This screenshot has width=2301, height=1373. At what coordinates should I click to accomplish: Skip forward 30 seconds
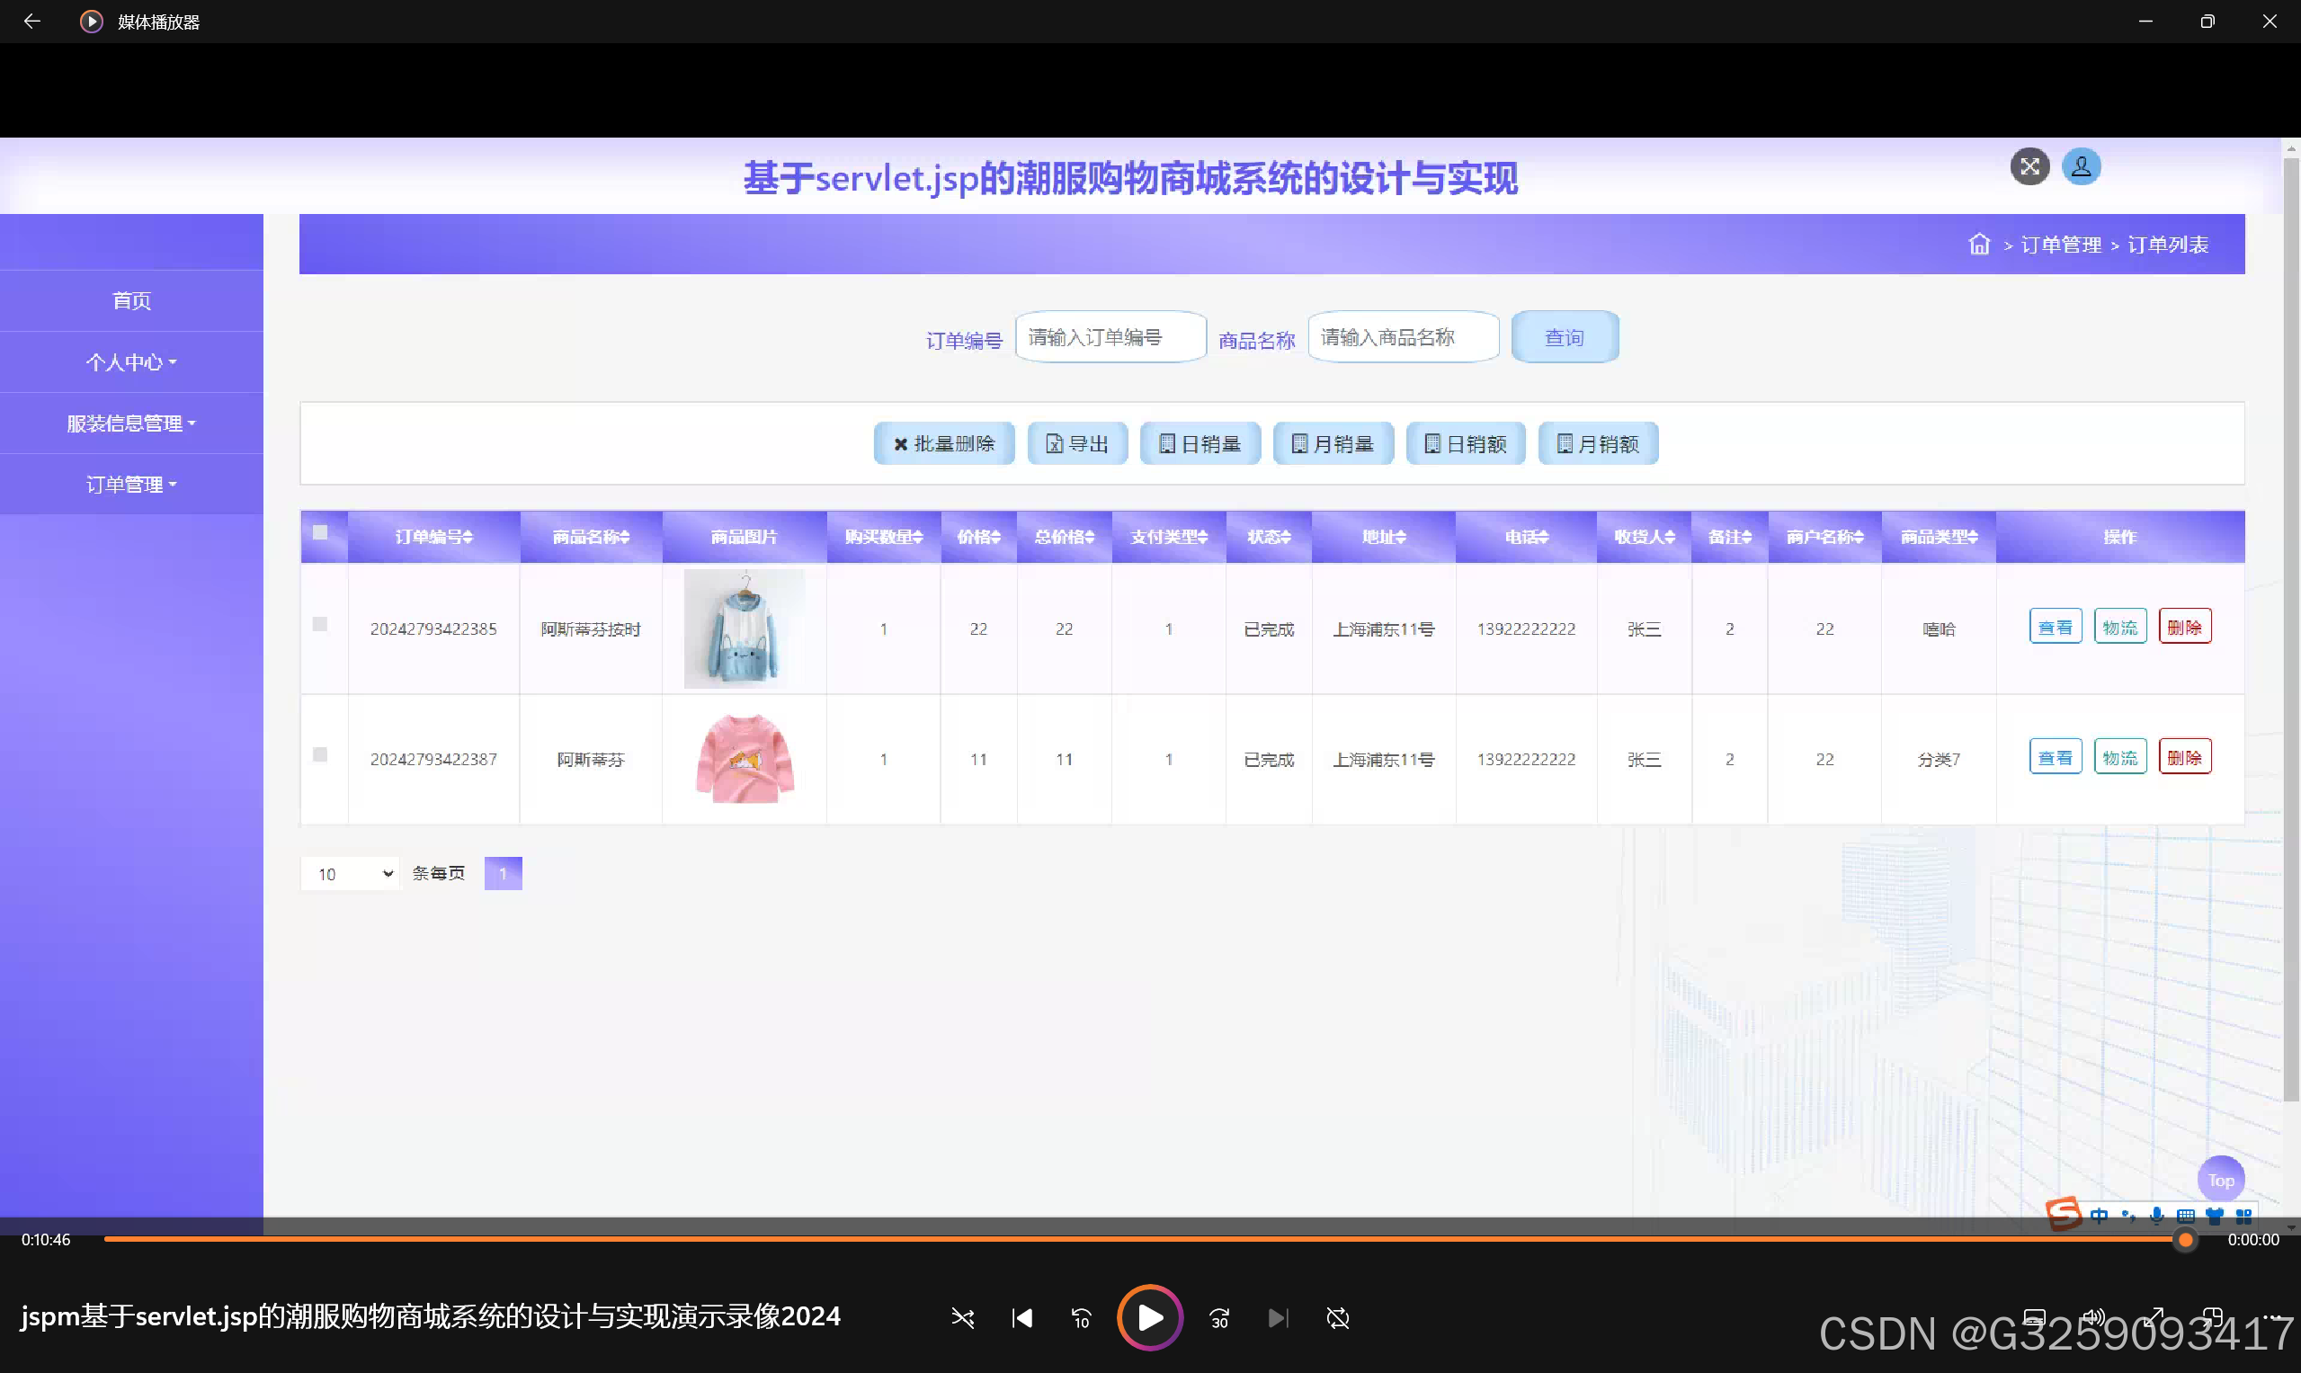[1219, 1317]
